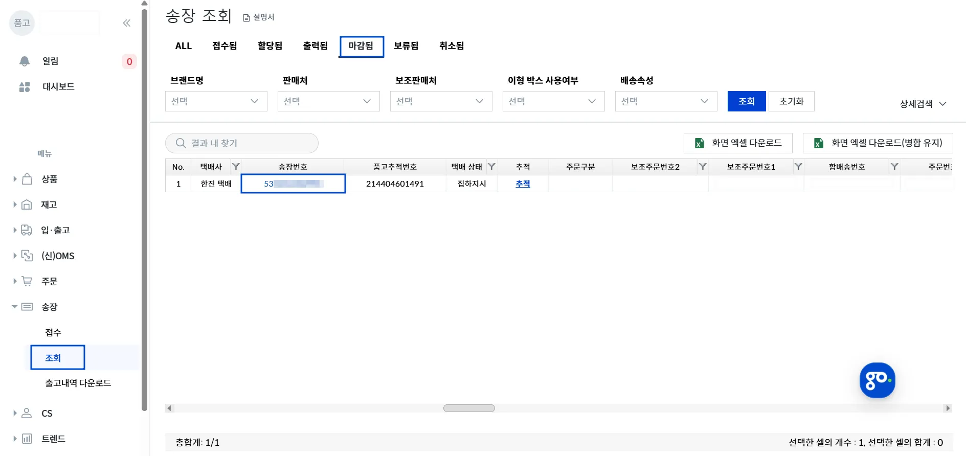Image resolution: width=966 pixels, height=456 pixels.
Task: Open the 알림 bell icon
Action: [x=25, y=61]
